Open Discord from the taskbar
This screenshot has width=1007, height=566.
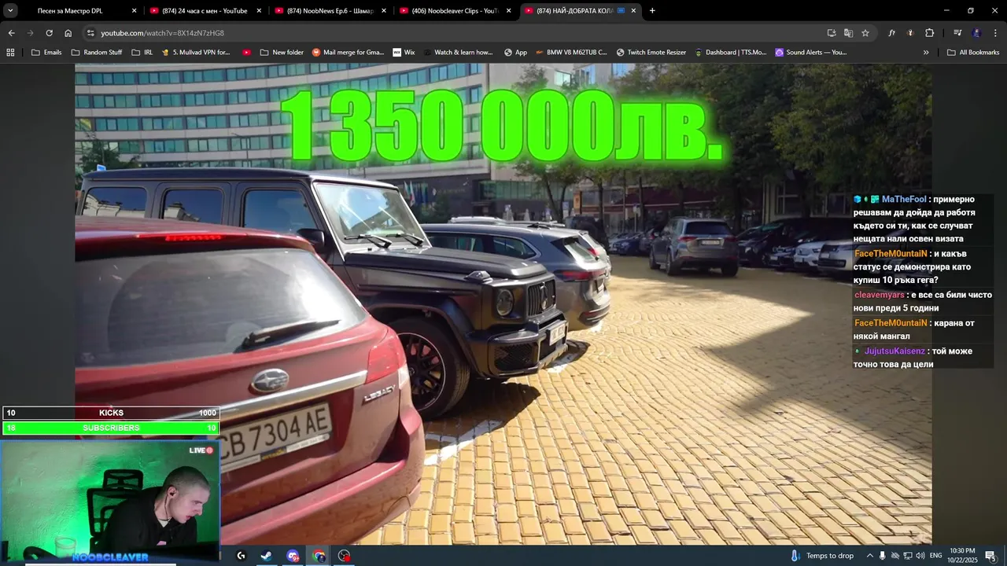tap(293, 556)
